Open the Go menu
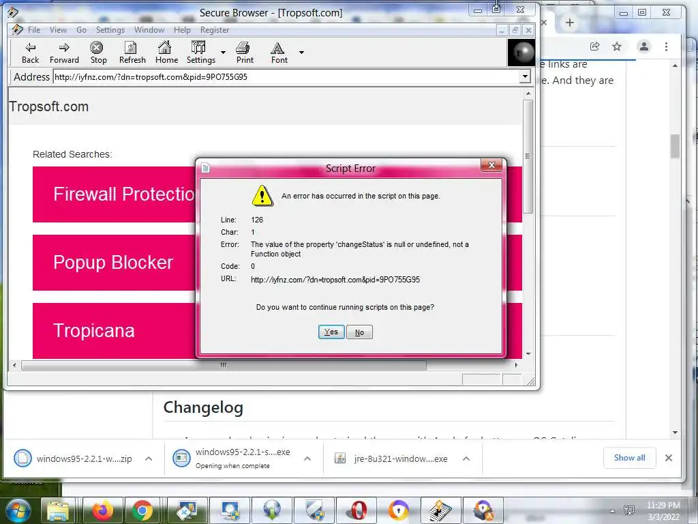This screenshot has width=698, height=524. click(x=81, y=30)
